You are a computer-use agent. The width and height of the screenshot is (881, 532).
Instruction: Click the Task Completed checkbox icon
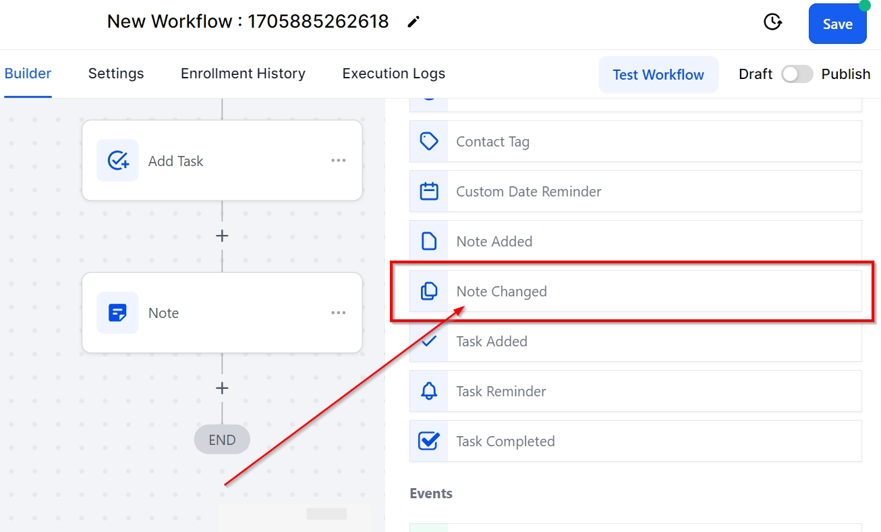(x=429, y=441)
